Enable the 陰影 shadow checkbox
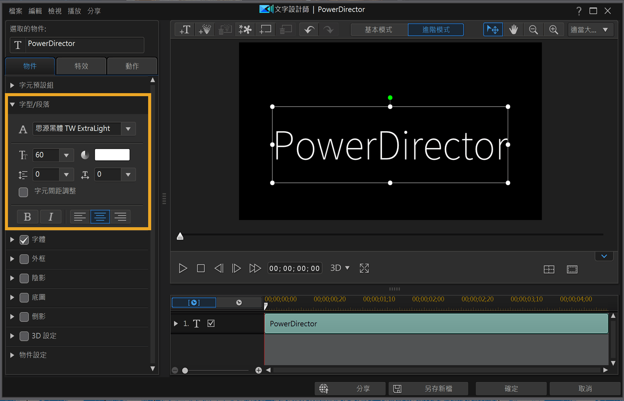 [24, 278]
